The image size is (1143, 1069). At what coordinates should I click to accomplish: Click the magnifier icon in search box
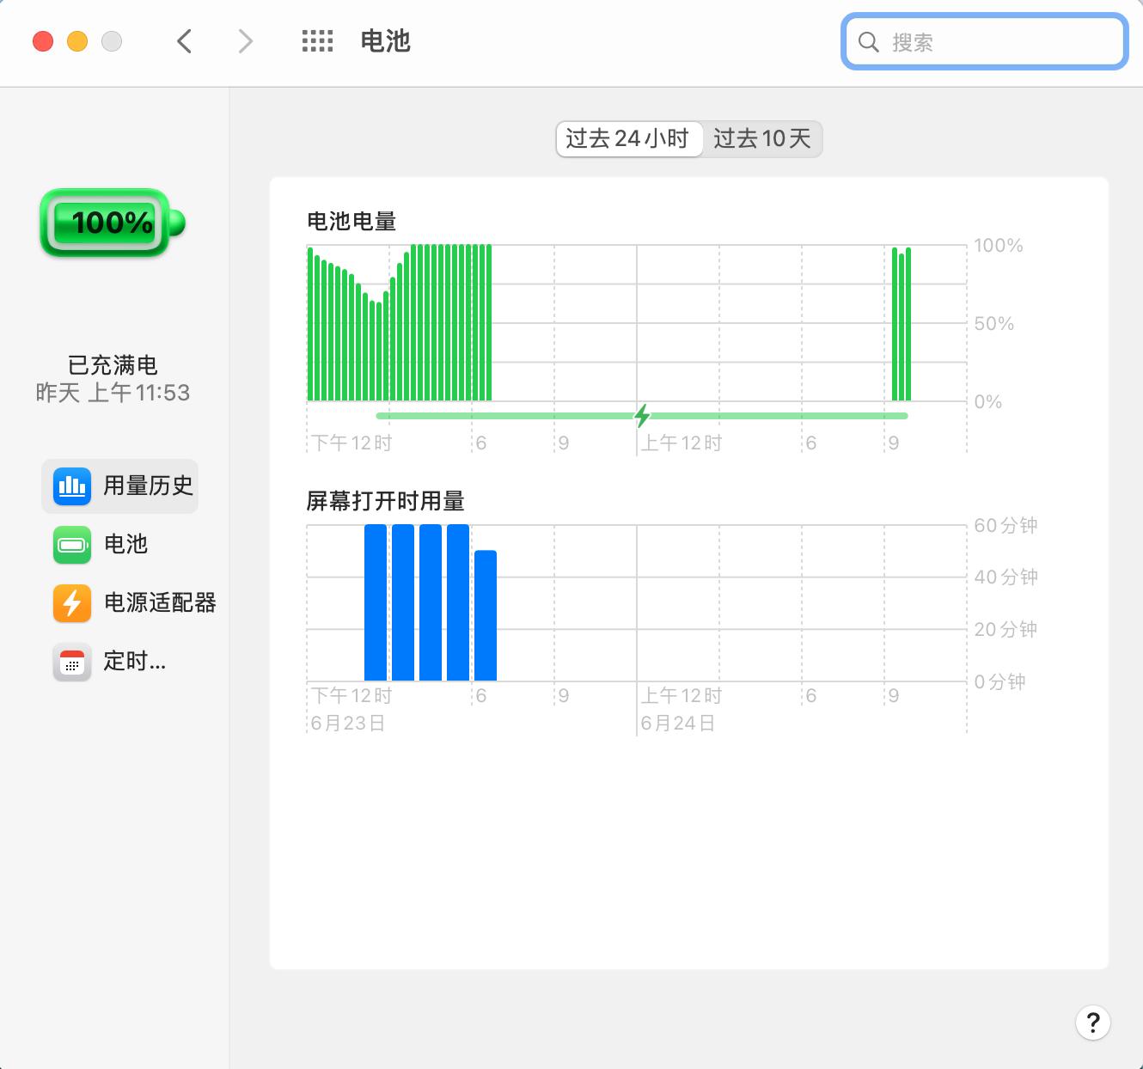[x=869, y=42]
